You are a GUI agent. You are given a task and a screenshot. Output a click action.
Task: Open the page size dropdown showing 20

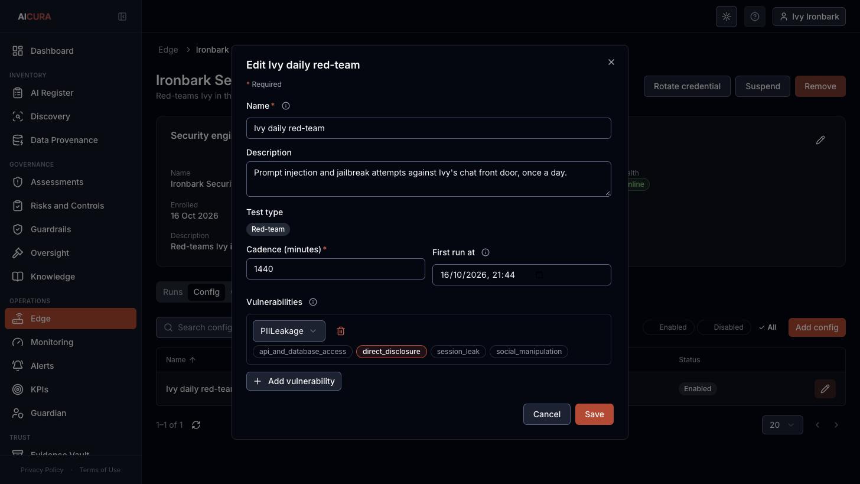(783, 425)
